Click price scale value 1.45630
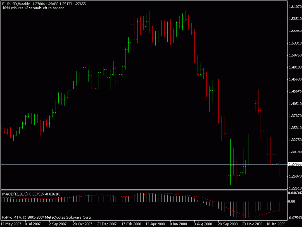302x227 pixels. [x=295, y=79]
